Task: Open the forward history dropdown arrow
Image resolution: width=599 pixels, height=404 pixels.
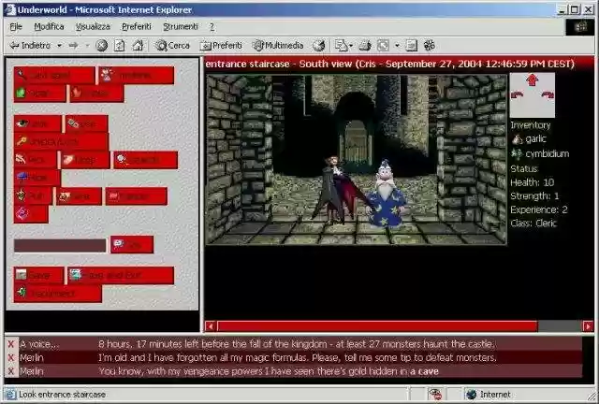Action: click(x=87, y=46)
